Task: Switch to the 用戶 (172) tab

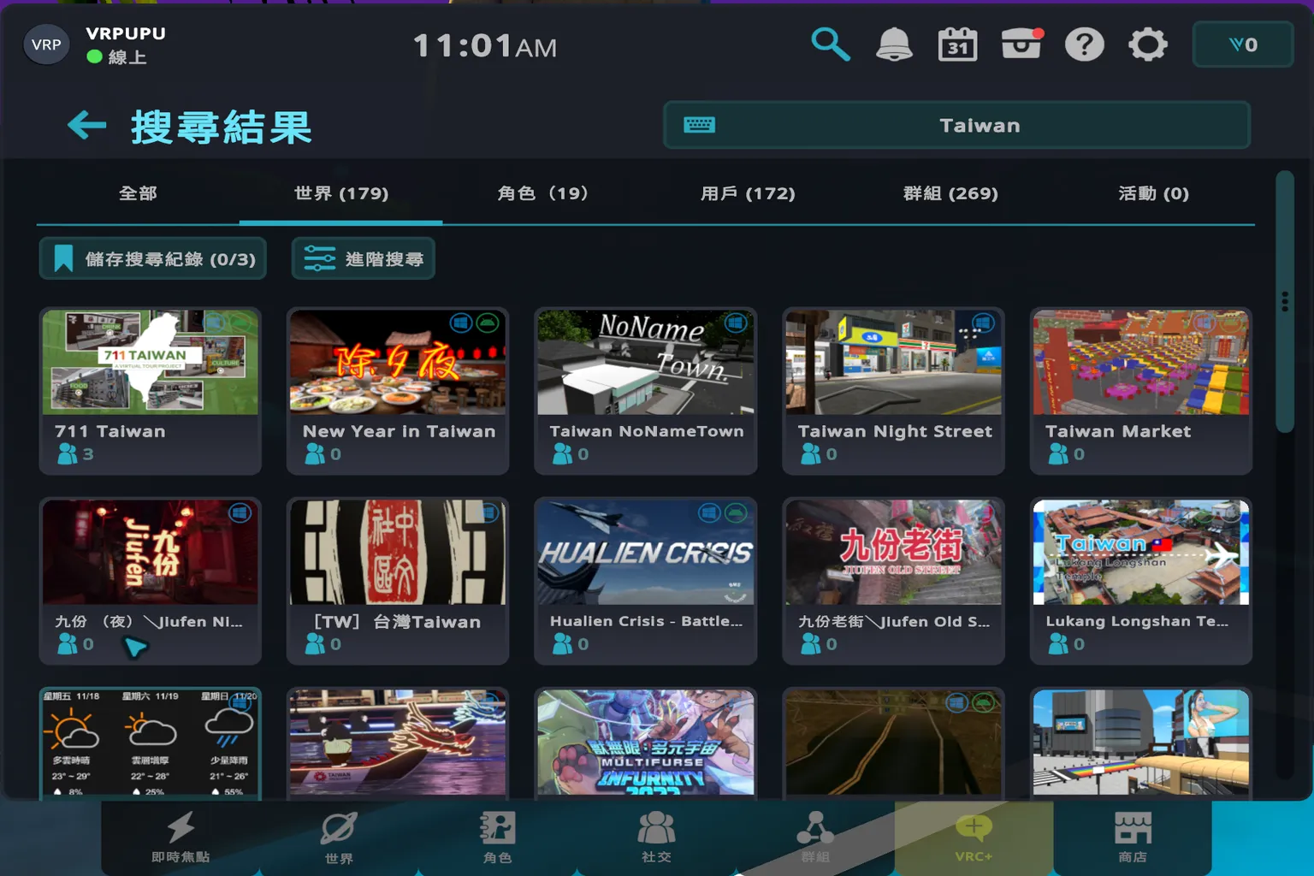Action: [x=748, y=193]
